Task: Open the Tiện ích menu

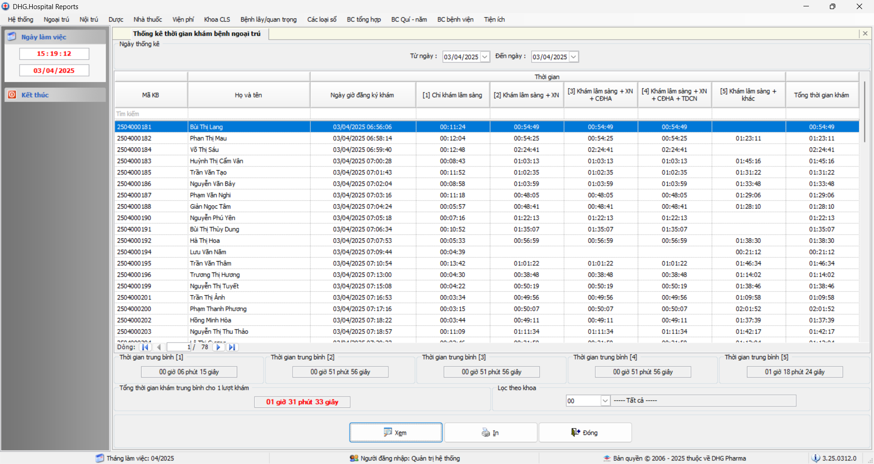Action: [x=494, y=20]
